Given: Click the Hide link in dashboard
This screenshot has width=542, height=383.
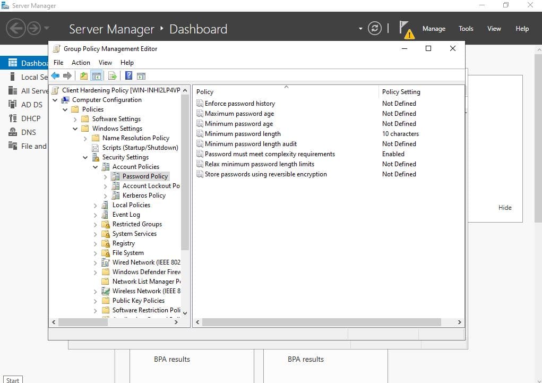Looking at the screenshot, I should [505, 208].
